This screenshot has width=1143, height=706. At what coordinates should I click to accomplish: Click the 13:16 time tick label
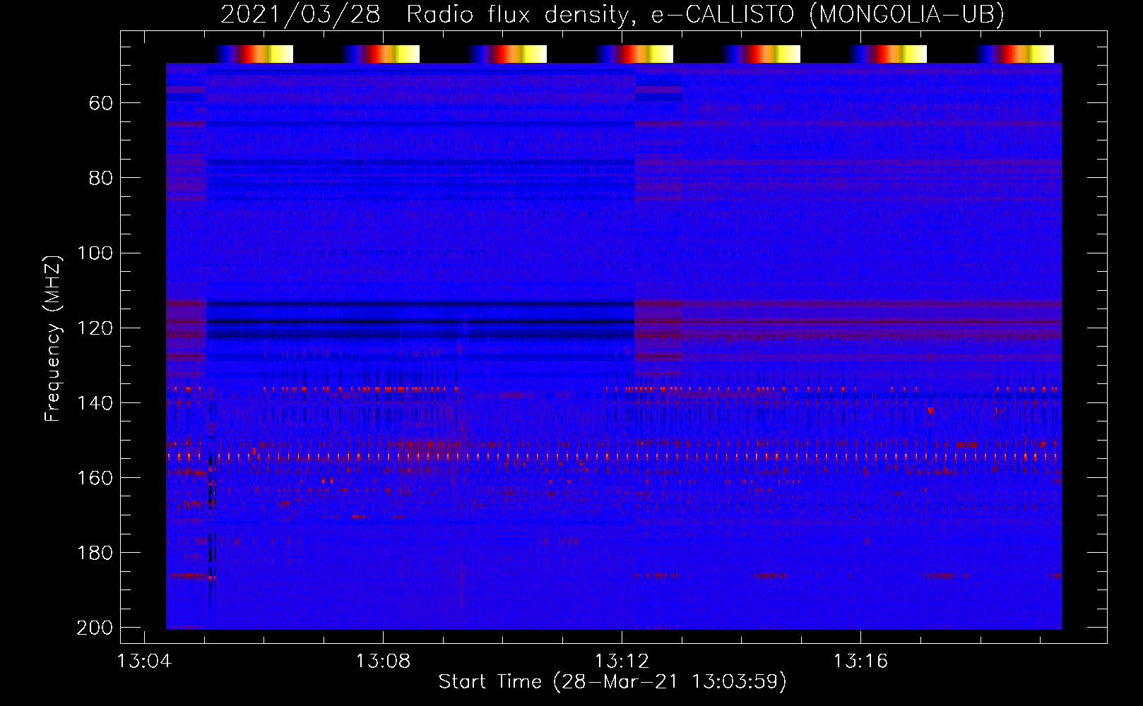point(860,662)
